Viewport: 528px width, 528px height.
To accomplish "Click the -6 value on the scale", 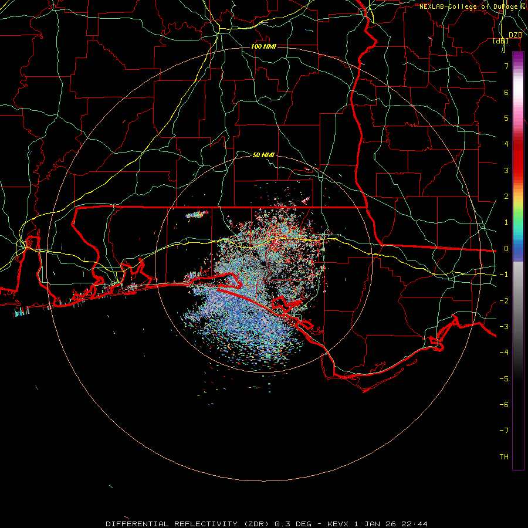I will click(x=504, y=405).
